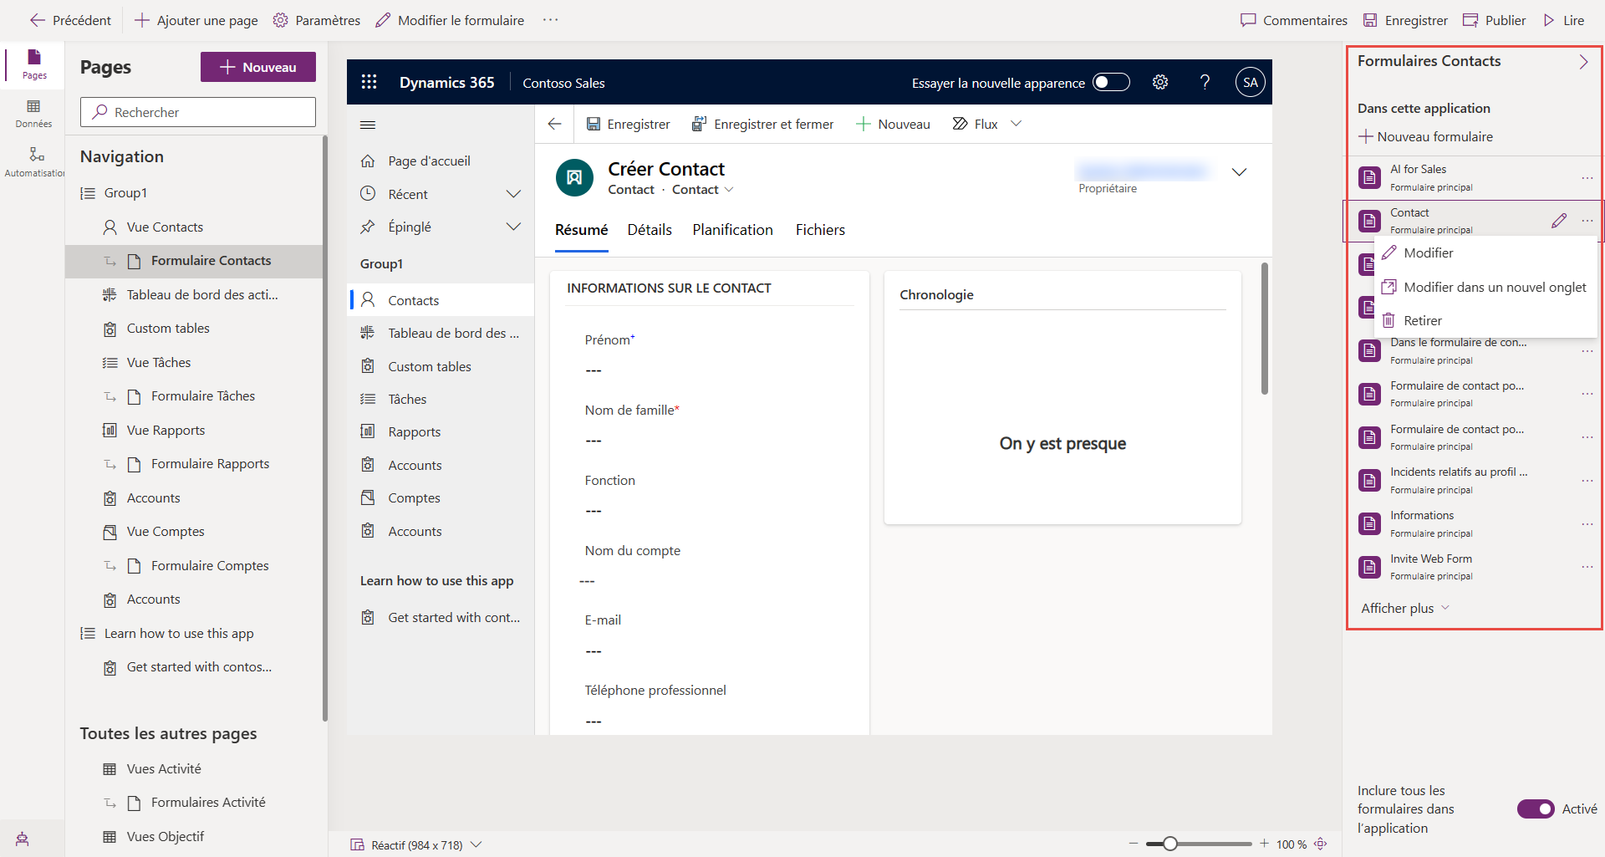Screen dimensions: 1605x857
Task: Open more options for Informations form
Action: [x=1587, y=524]
